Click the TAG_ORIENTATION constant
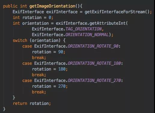 tap(84, 29)
